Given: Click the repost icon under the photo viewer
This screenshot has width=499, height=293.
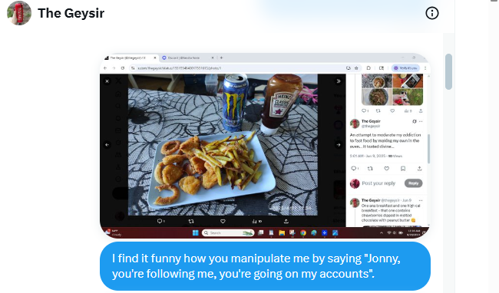Looking at the screenshot, I should [x=191, y=221].
